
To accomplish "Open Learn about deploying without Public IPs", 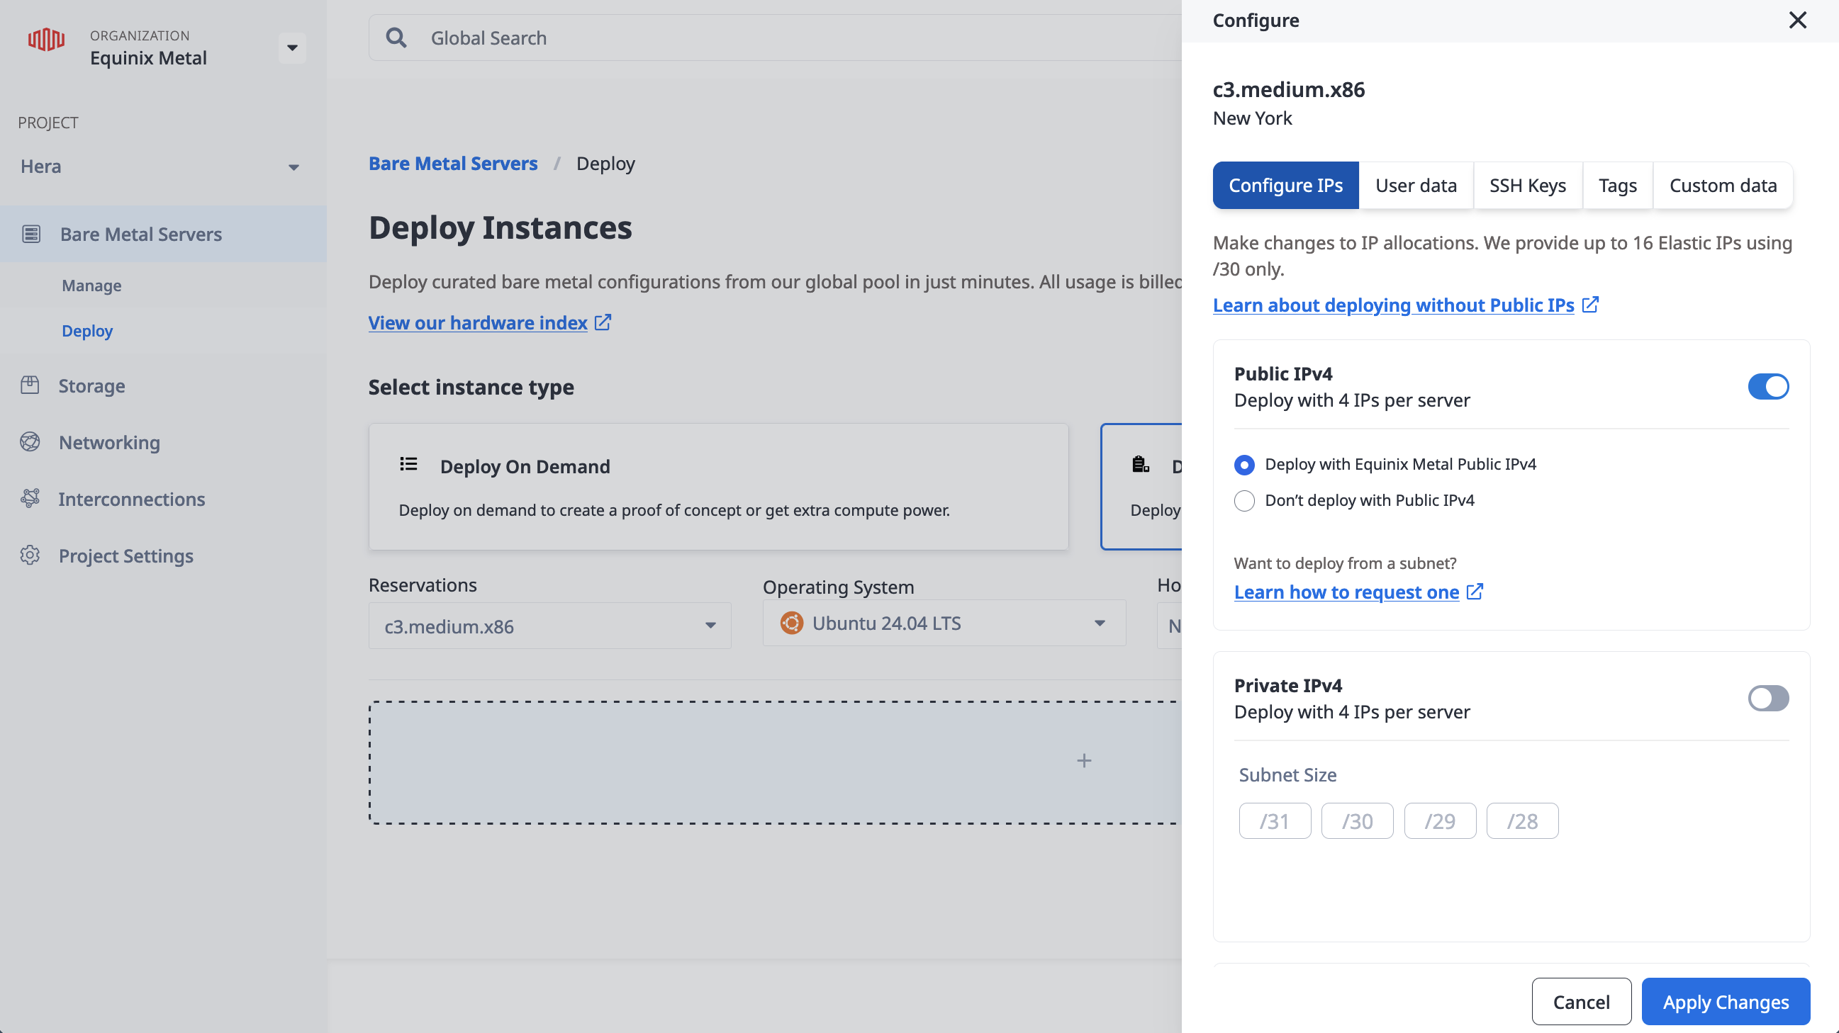I will point(1394,305).
